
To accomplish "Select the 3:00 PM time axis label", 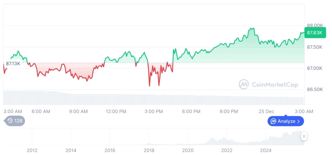I will coord(154,111).
